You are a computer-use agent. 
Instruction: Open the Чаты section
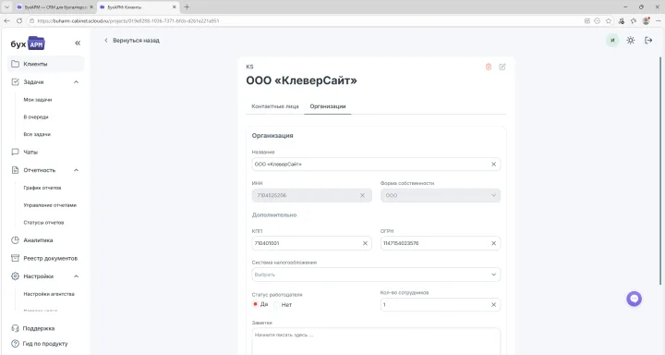(30, 152)
